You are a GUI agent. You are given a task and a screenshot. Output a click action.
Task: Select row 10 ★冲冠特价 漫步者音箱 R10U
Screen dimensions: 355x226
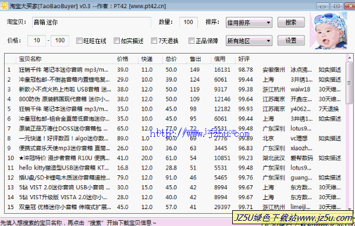tap(175, 158)
